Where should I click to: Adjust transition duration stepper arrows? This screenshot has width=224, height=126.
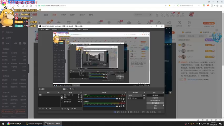(144, 98)
